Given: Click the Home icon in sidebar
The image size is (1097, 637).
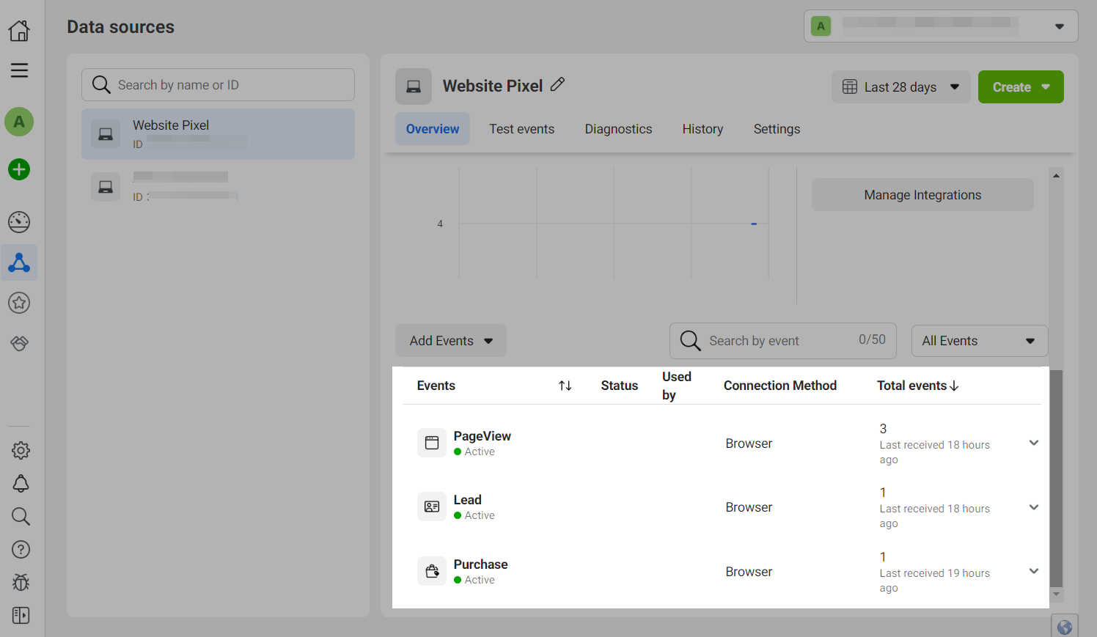Looking at the screenshot, I should 19,30.
